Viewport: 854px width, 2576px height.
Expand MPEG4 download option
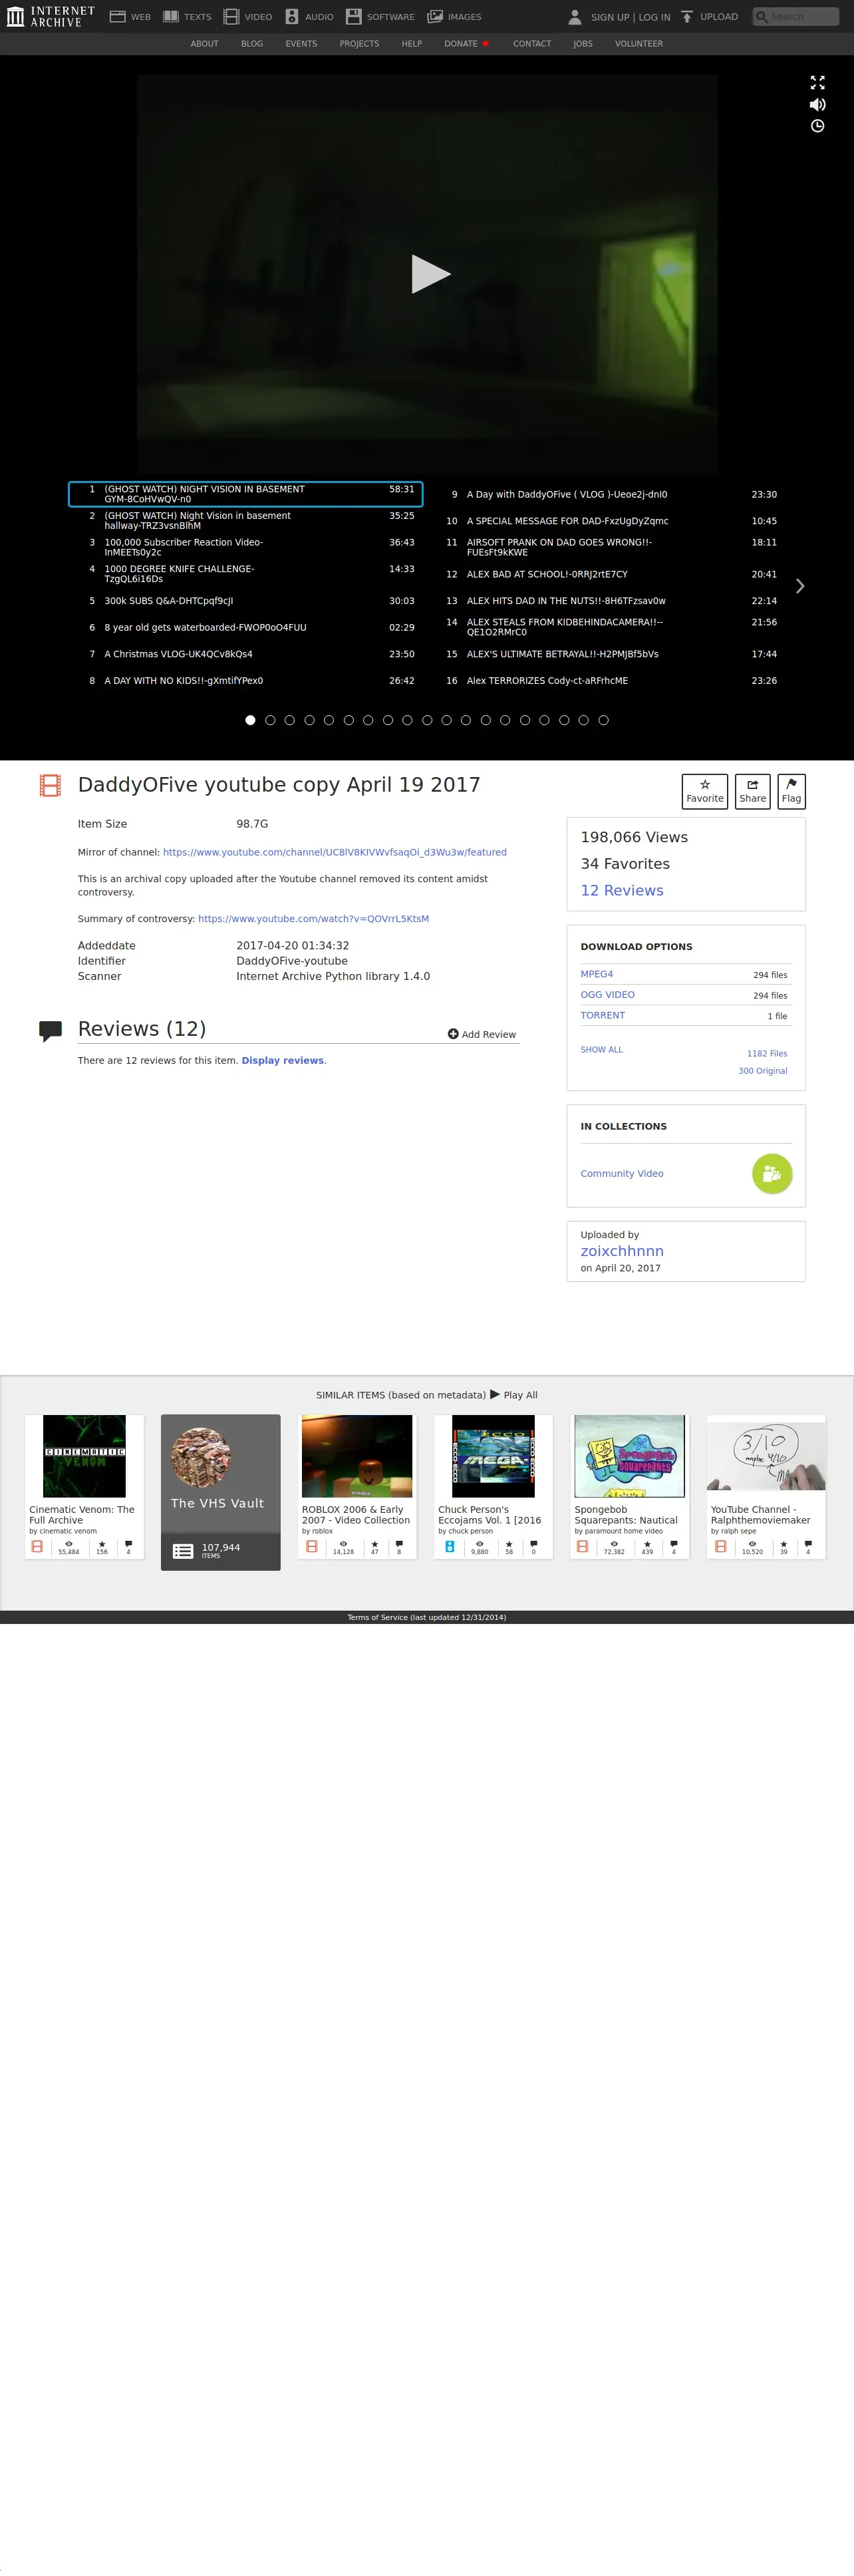[x=597, y=974]
